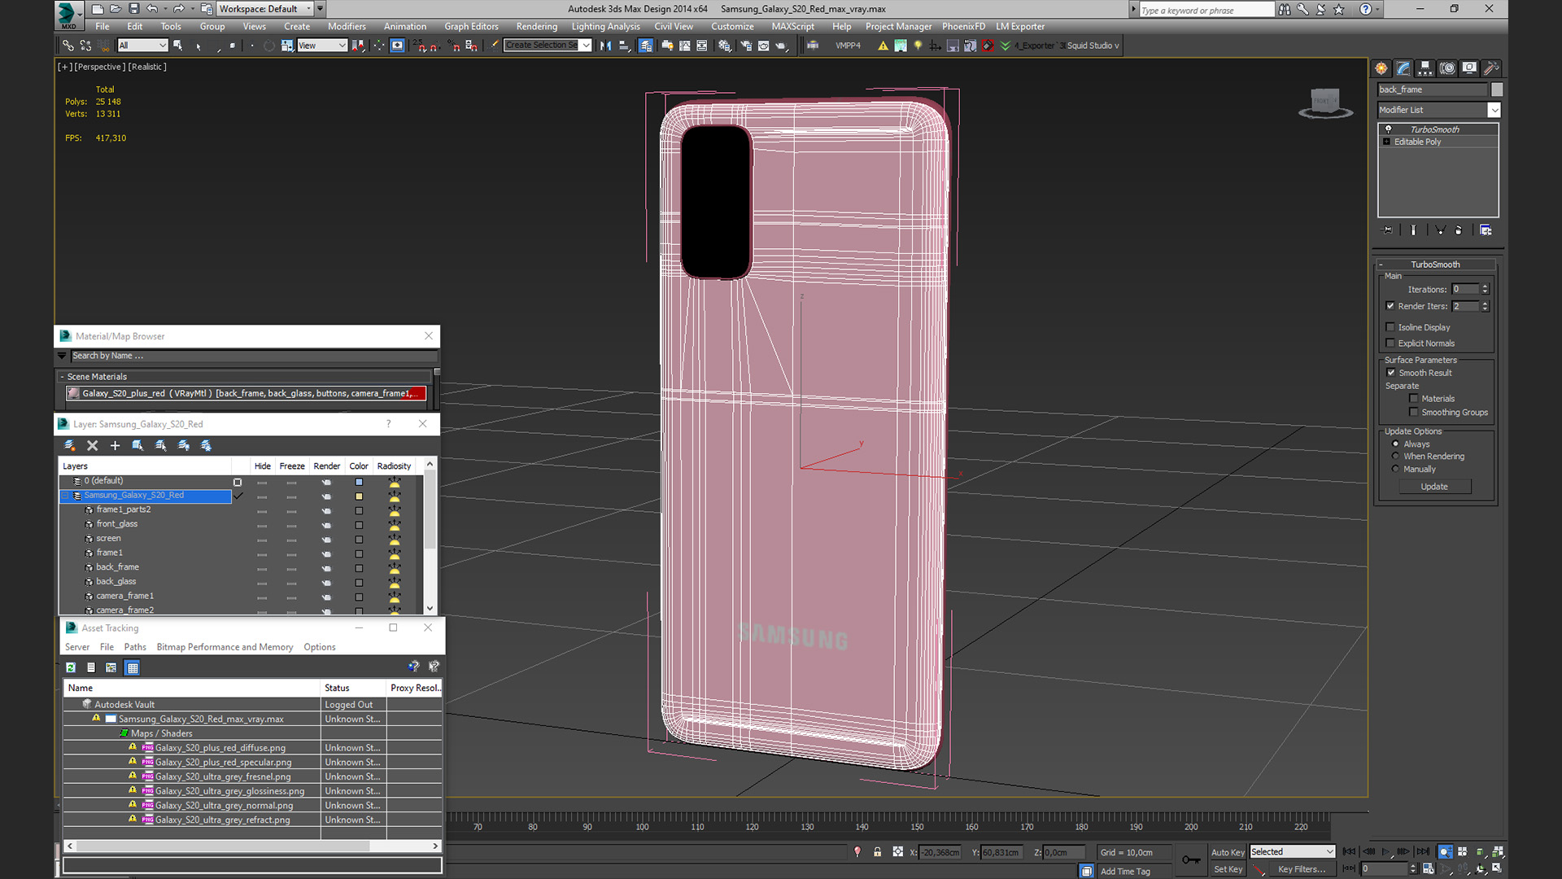Open the Graph Editors menu

[471, 27]
